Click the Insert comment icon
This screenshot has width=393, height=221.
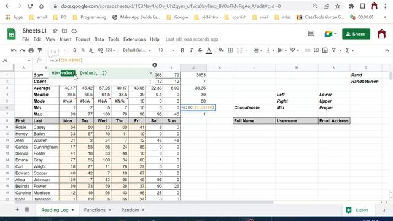(316, 50)
